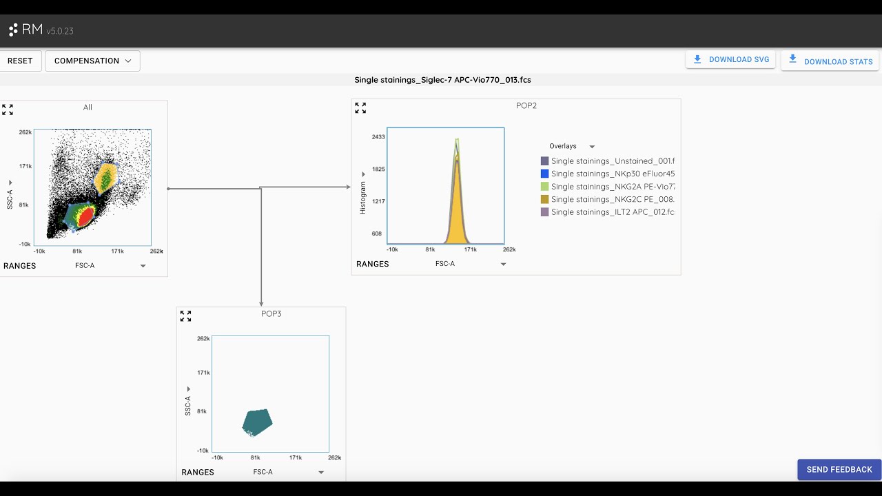Click NKp30 eFluor overlay color swatch

[x=545, y=174]
